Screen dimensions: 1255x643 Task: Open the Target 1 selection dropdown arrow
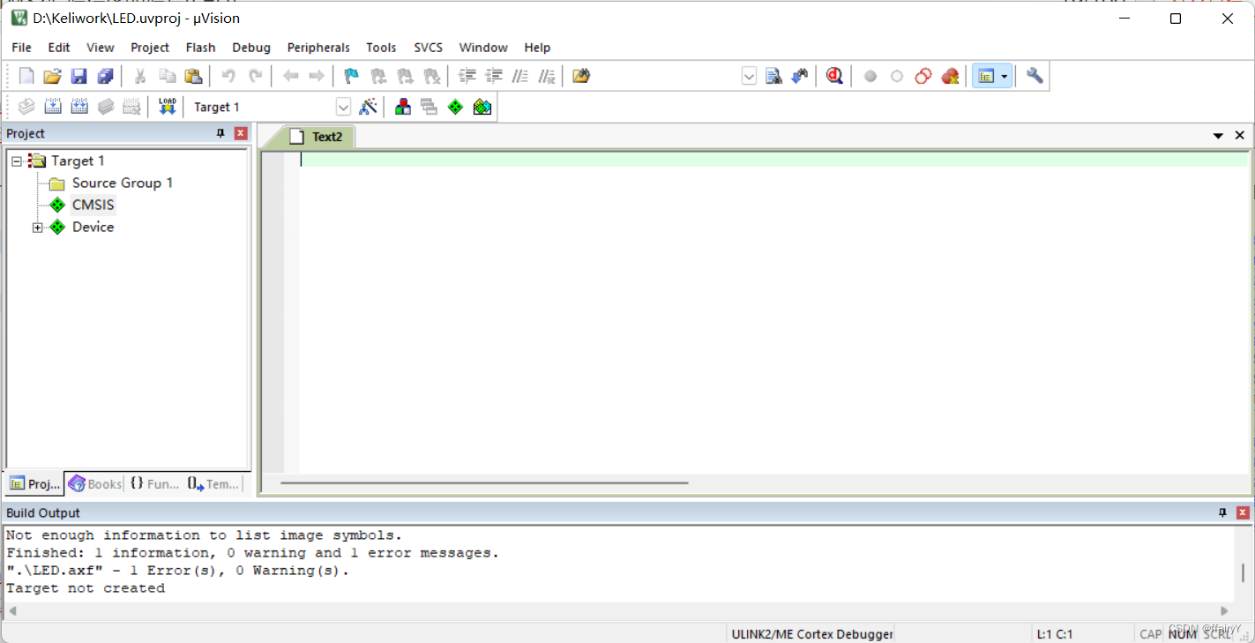(x=344, y=107)
